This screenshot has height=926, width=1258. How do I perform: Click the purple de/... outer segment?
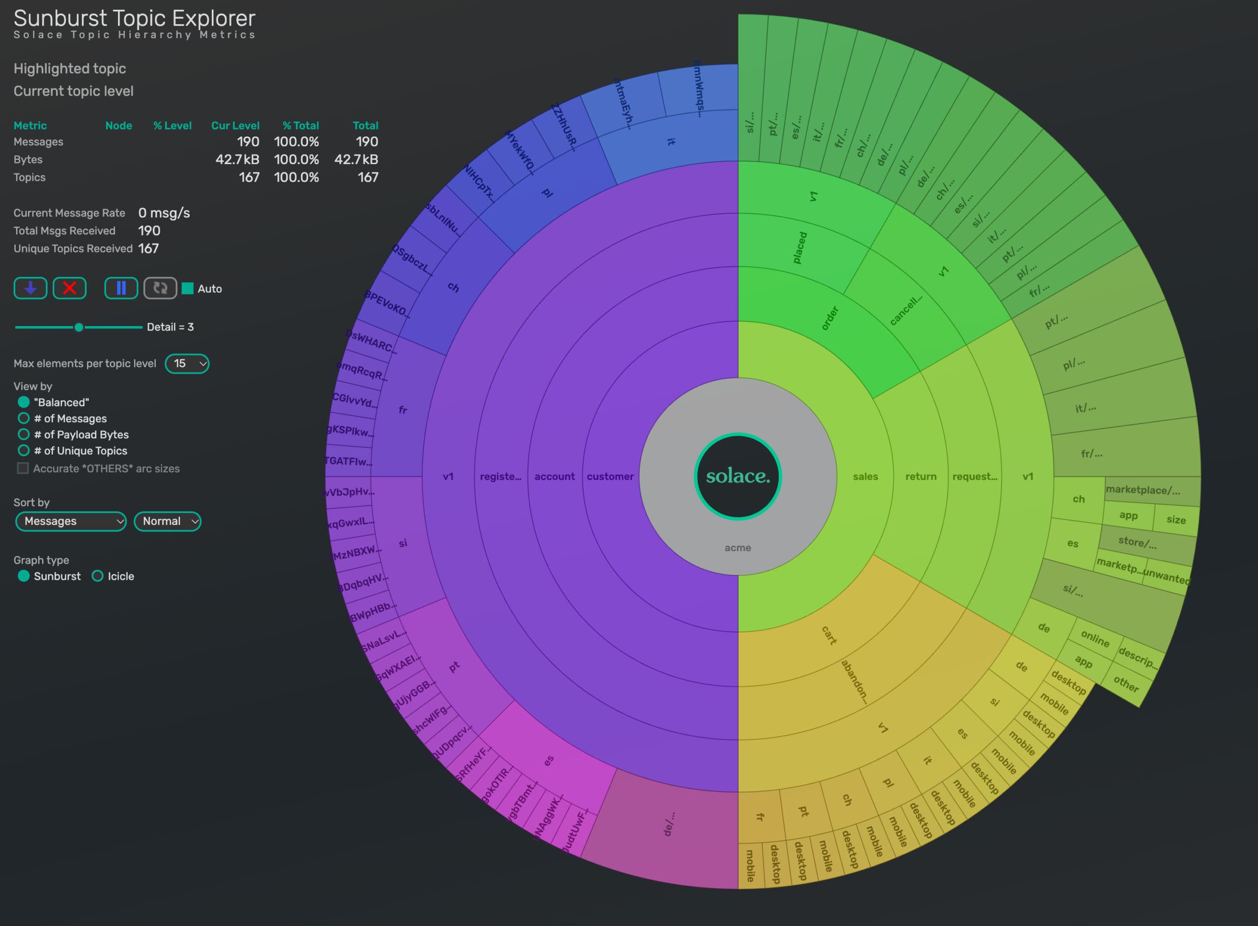pyautogui.click(x=668, y=824)
